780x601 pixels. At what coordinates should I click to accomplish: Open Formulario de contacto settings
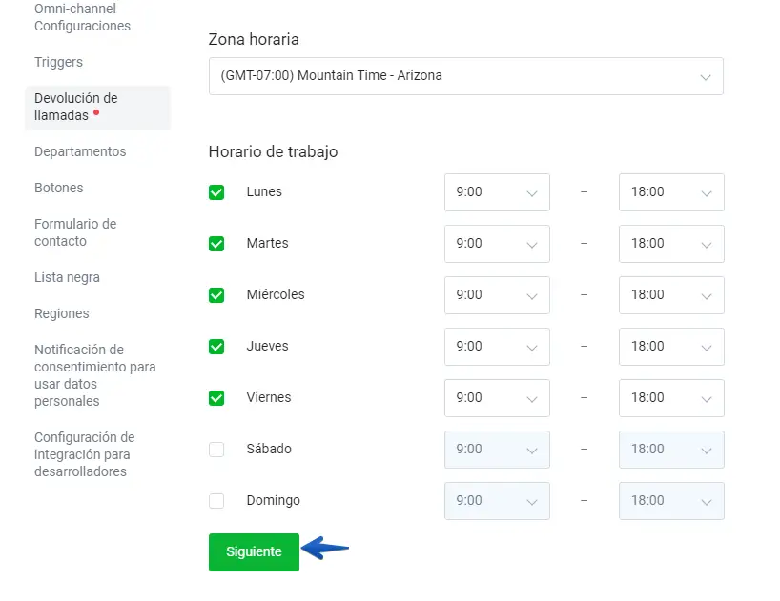pyautogui.click(x=75, y=232)
